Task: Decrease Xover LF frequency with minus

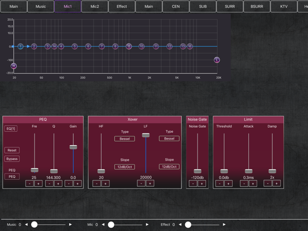Action: [141, 184]
